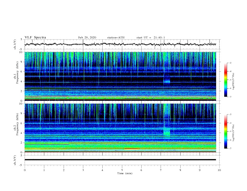The height and width of the screenshot is (191, 247).
Task: Click the ch.2 "Frequency (kHz)" axis label
Action: (17, 124)
